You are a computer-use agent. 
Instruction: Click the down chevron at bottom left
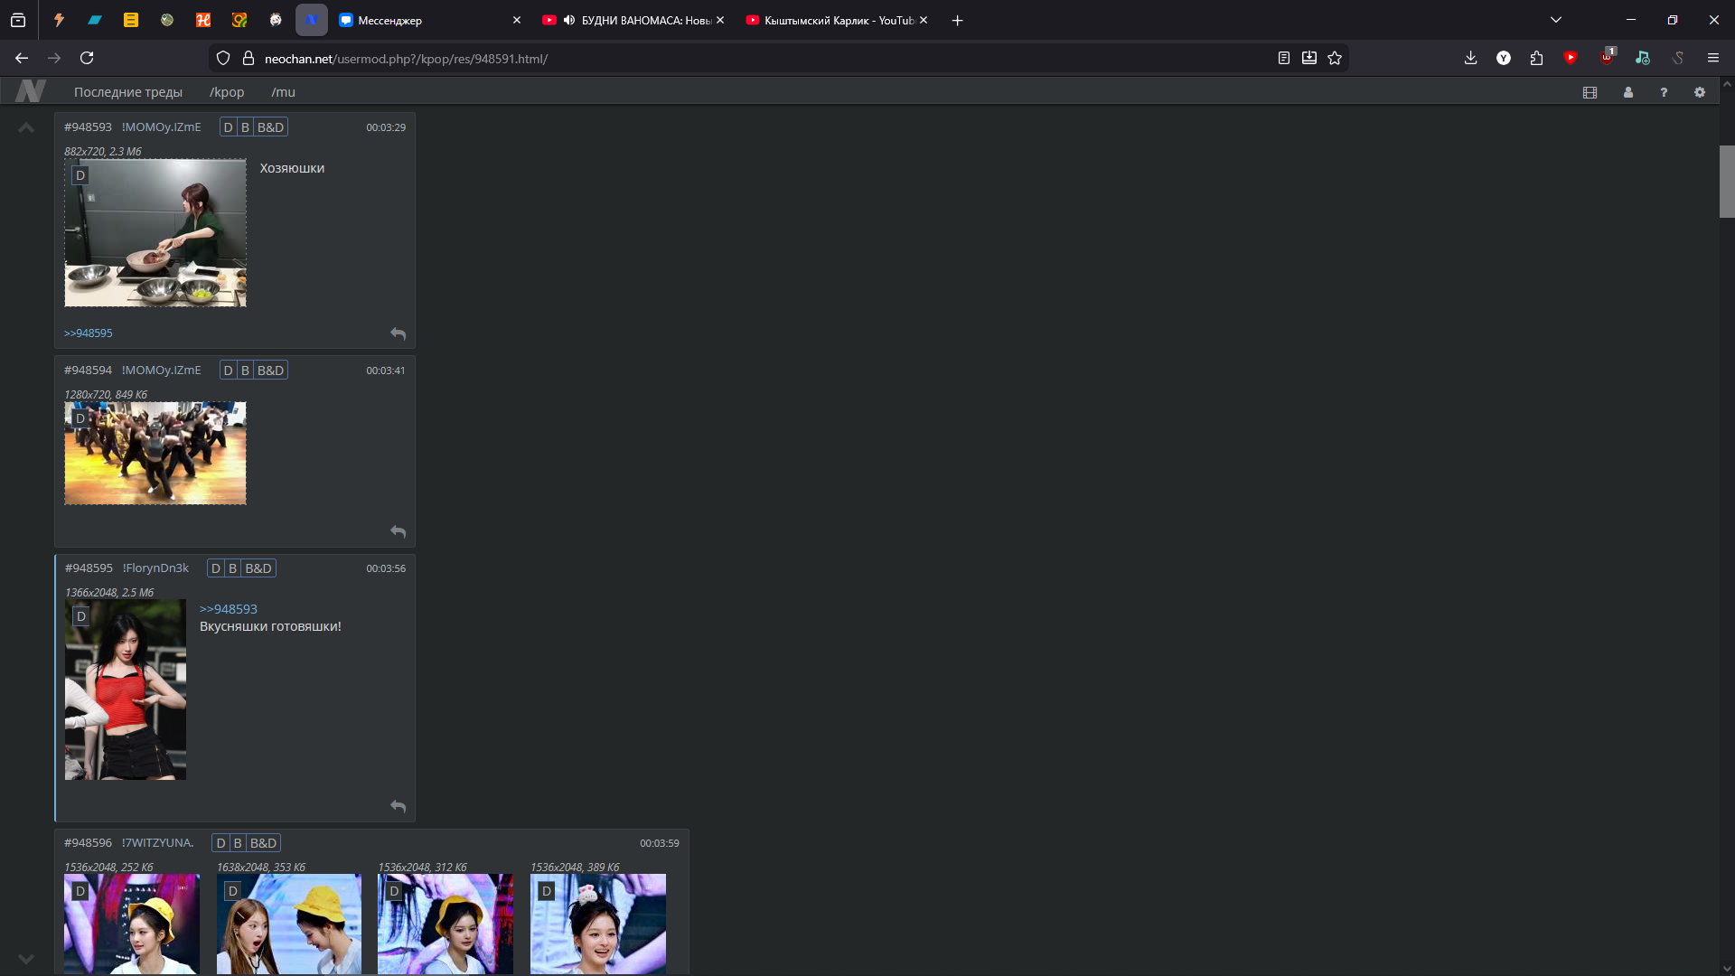[x=26, y=959]
